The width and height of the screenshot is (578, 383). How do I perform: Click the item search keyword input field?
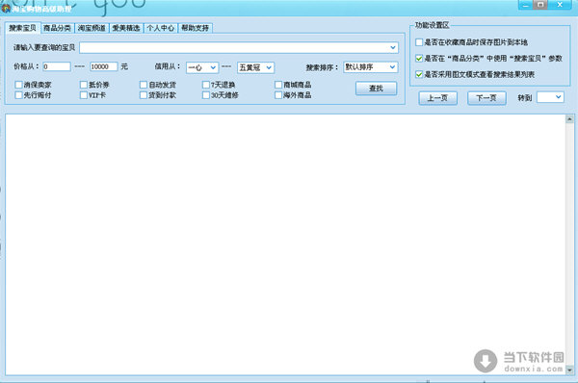click(x=239, y=47)
